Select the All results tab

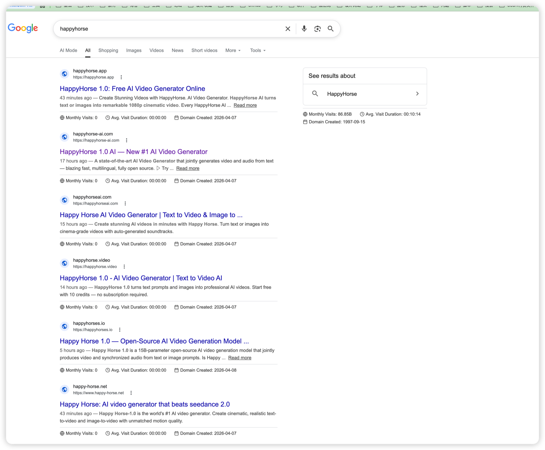pyautogui.click(x=88, y=50)
